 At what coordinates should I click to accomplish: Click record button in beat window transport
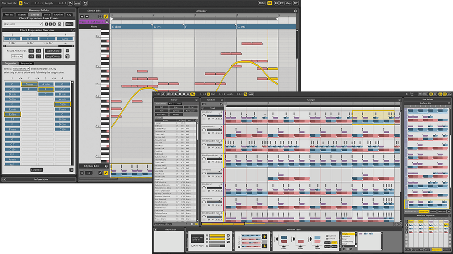click(184, 94)
